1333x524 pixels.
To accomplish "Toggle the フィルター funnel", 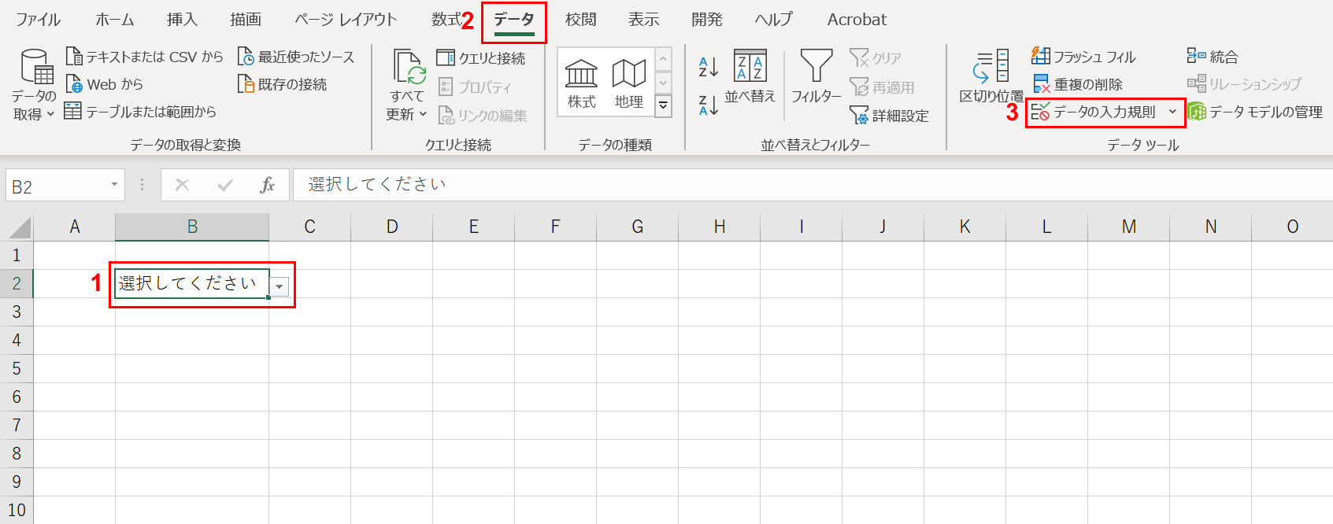I will pos(816,76).
